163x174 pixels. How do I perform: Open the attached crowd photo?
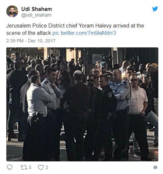pyautogui.click(x=82, y=104)
